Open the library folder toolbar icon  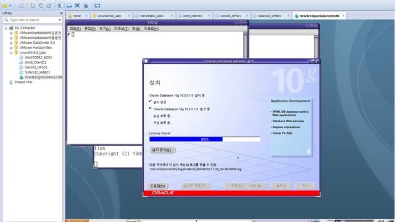click(x=4, y=6)
